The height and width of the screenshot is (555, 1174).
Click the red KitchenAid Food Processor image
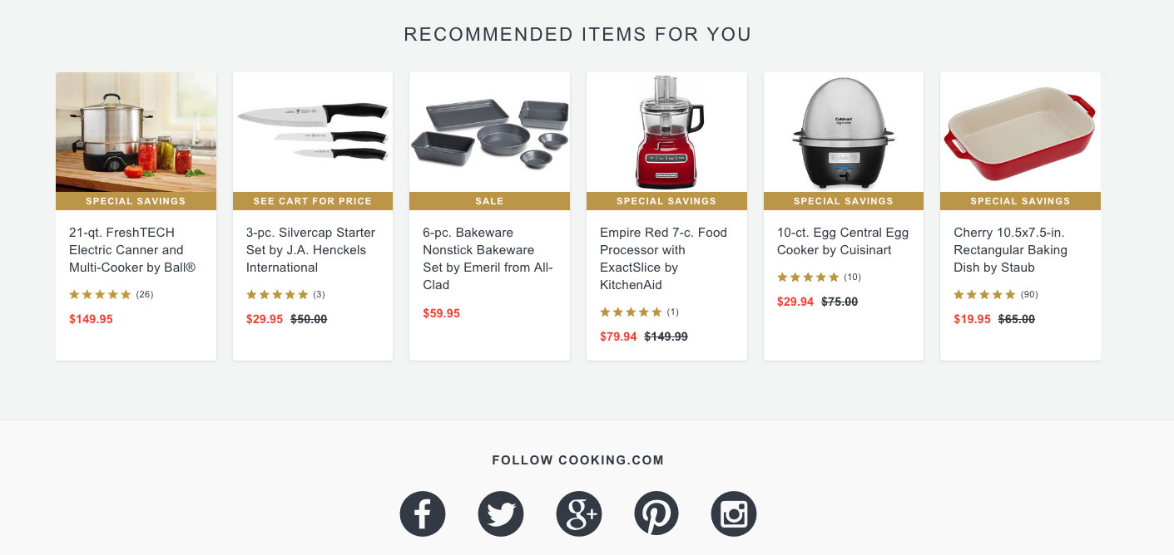coord(666,131)
